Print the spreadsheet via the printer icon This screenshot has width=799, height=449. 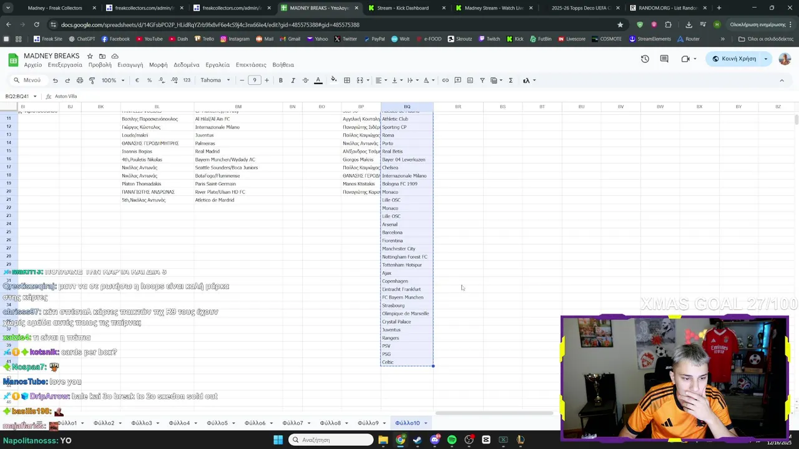pyautogui.click(x=80, y=80)
